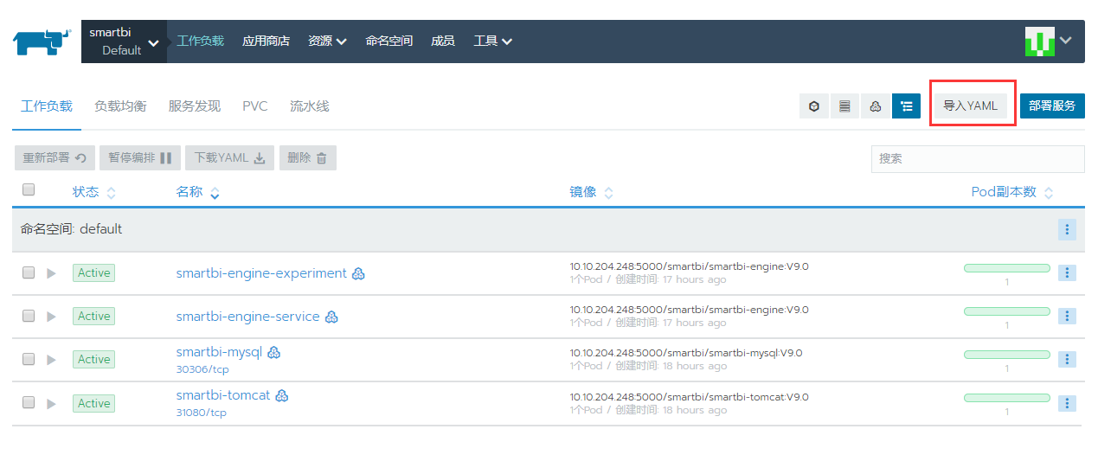Click the 重新部署 button

pyautogui.click(x=55, y=157)
